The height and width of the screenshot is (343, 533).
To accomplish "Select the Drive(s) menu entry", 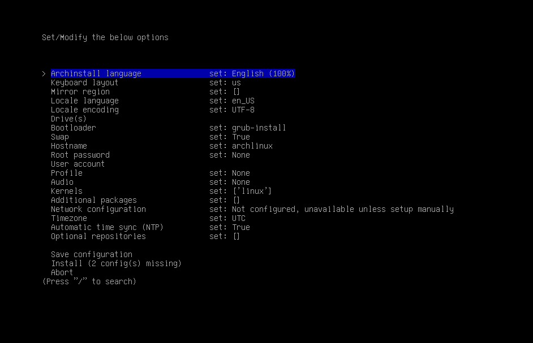I will click(x=69, y=119).
